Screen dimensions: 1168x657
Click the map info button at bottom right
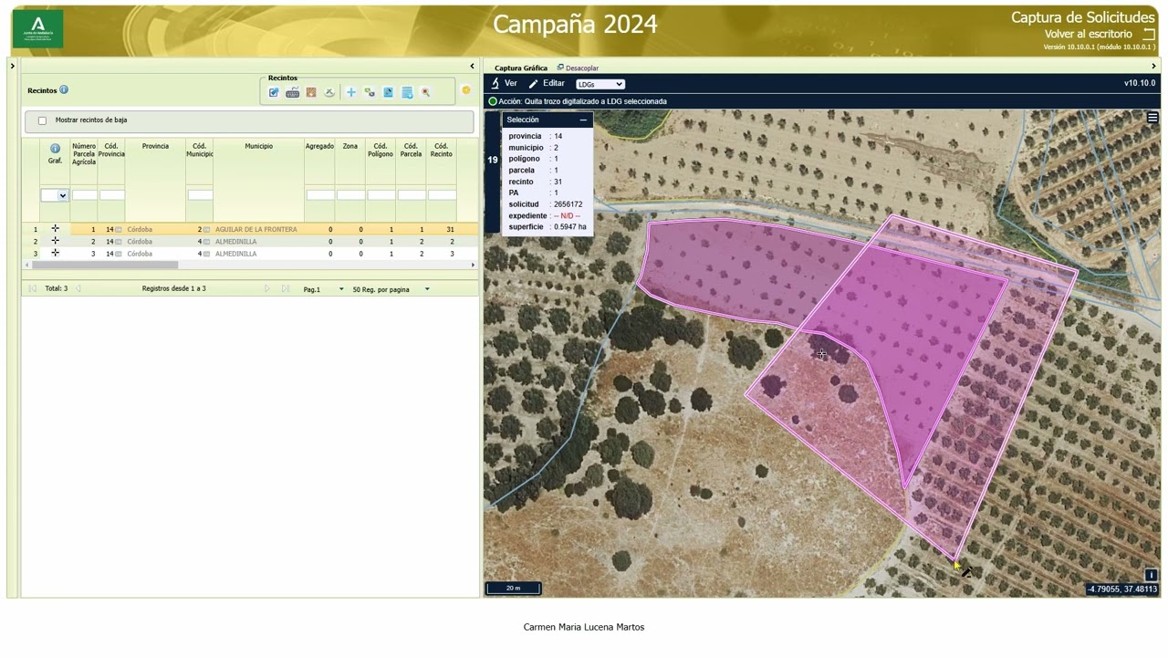click(1151, 575)
